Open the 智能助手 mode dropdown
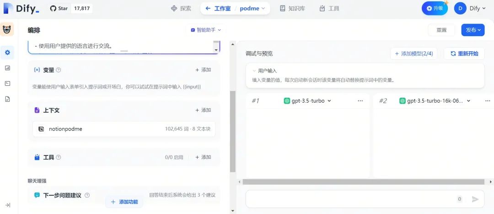Viewport: 494px width, 214px height. pyautogui.click(x=206, y=30)
